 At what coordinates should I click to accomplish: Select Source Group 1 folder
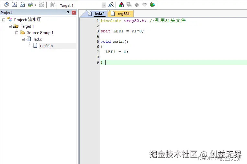(x=40, y=33)
